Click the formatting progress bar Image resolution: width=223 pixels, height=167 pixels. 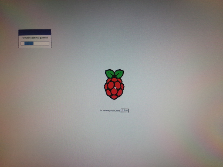(35, 43)
